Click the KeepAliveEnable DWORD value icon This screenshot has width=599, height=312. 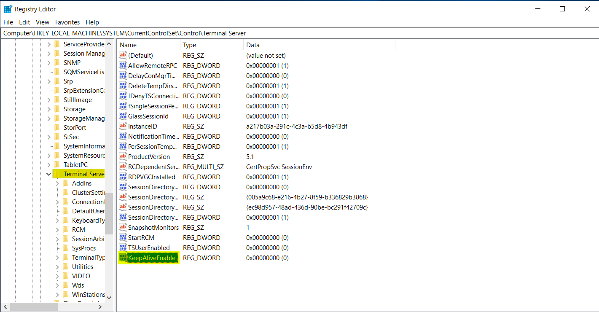pyautogui.click(x=123, y=258)
